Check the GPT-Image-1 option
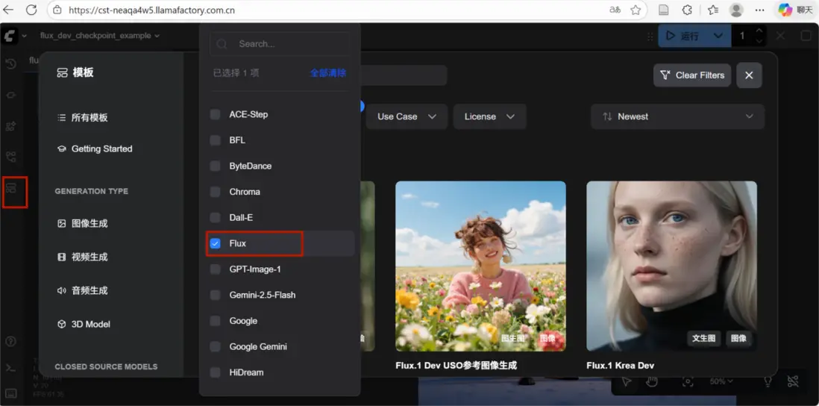The height and width of the screenshot is (406, 819). click(216, 269)
